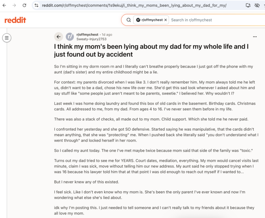
Task: Open Reddit home via reddit logo
Action: 15,20
